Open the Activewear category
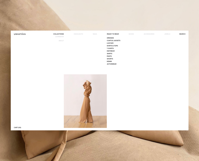 tap(112, 64)
